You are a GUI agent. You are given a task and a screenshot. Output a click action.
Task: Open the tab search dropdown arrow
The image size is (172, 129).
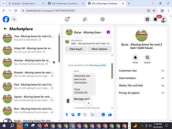point(3,3)
